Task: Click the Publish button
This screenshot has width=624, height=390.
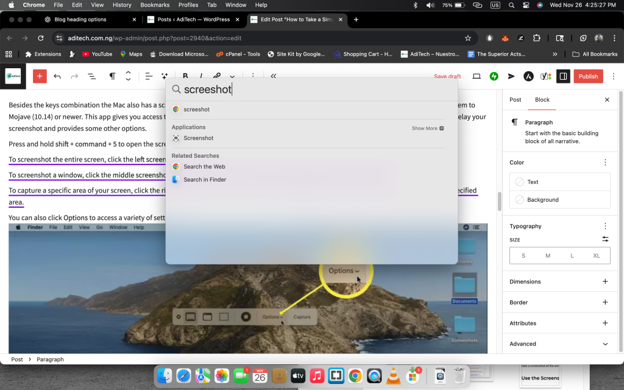Action: point(588,76)
